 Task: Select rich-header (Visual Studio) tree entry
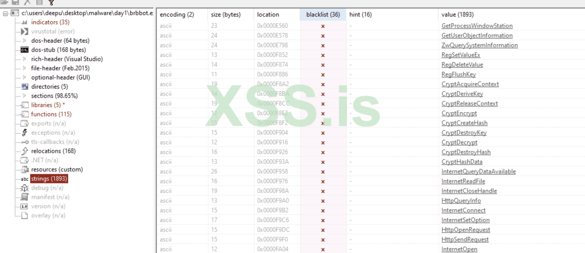pos(67,59)
